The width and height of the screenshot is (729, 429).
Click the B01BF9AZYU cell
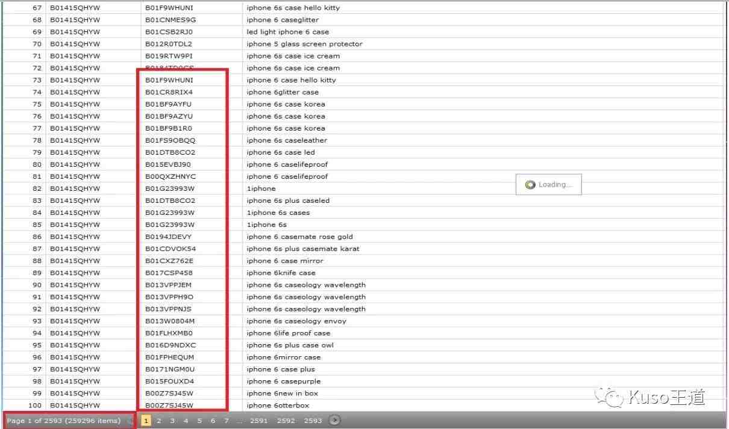tap(169, 116)
